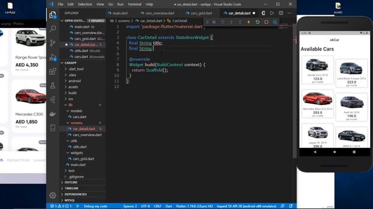Click the Debug my code status item
This screenshot has width=373, height=209.
pyautogui.click(x=96, y=206)
